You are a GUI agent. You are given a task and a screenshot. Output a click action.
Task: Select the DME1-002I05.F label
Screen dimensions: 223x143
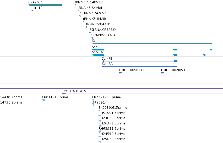173,70
